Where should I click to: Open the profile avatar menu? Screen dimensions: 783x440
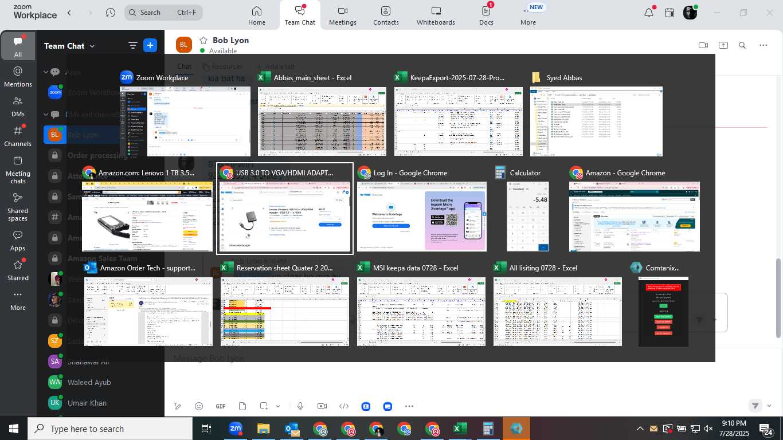click(x=690, y=13)
